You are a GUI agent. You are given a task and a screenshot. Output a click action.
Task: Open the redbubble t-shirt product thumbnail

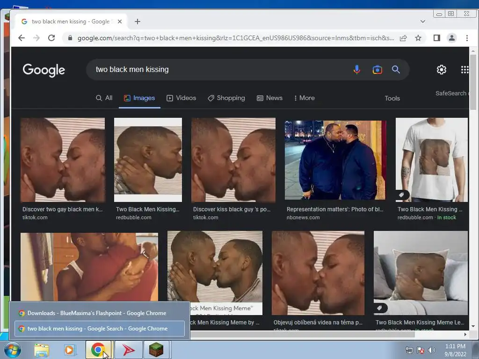431,160
